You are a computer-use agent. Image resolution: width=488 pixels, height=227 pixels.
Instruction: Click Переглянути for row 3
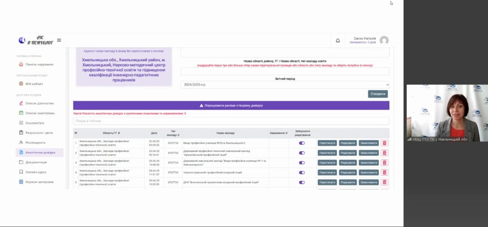pos(327,162)
